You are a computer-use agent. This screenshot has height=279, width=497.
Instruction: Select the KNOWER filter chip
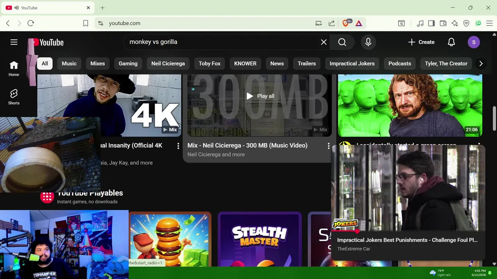tap(245, 64)
